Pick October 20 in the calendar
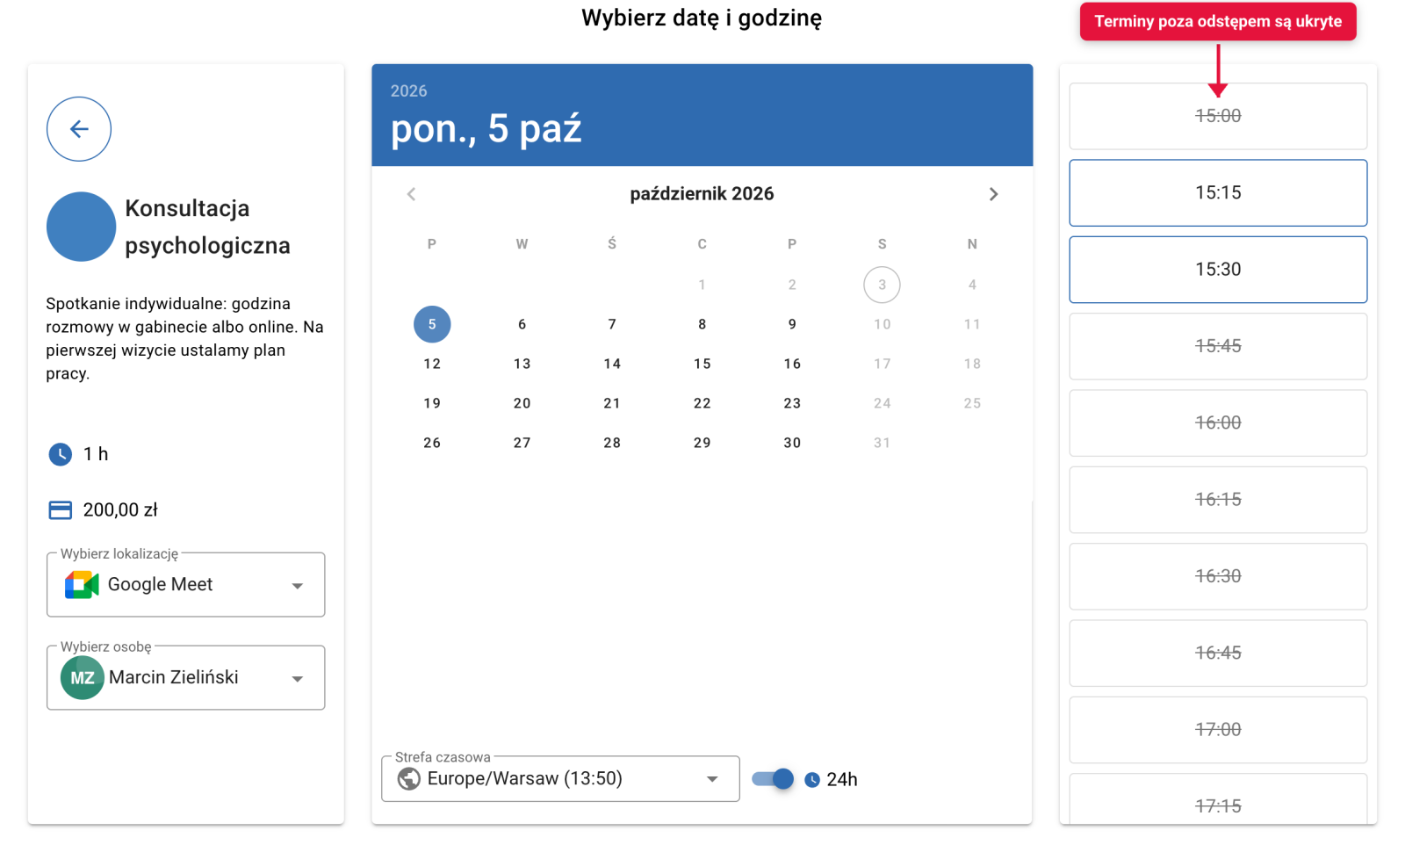The width and height of the screenshot is (1405, 852). point(522,403)
